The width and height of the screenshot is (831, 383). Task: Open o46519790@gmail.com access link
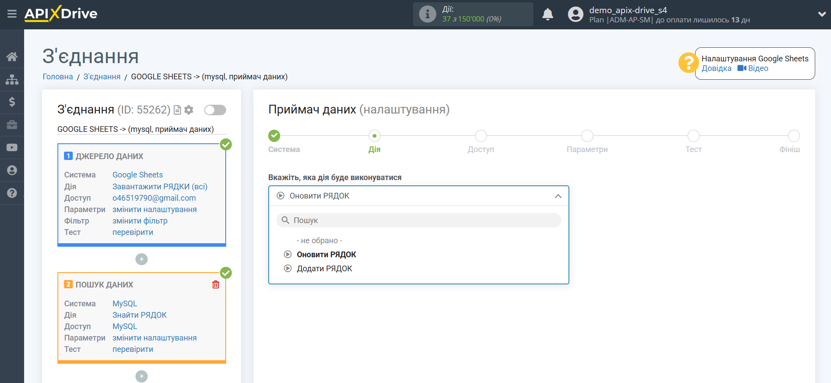(154, 198)
